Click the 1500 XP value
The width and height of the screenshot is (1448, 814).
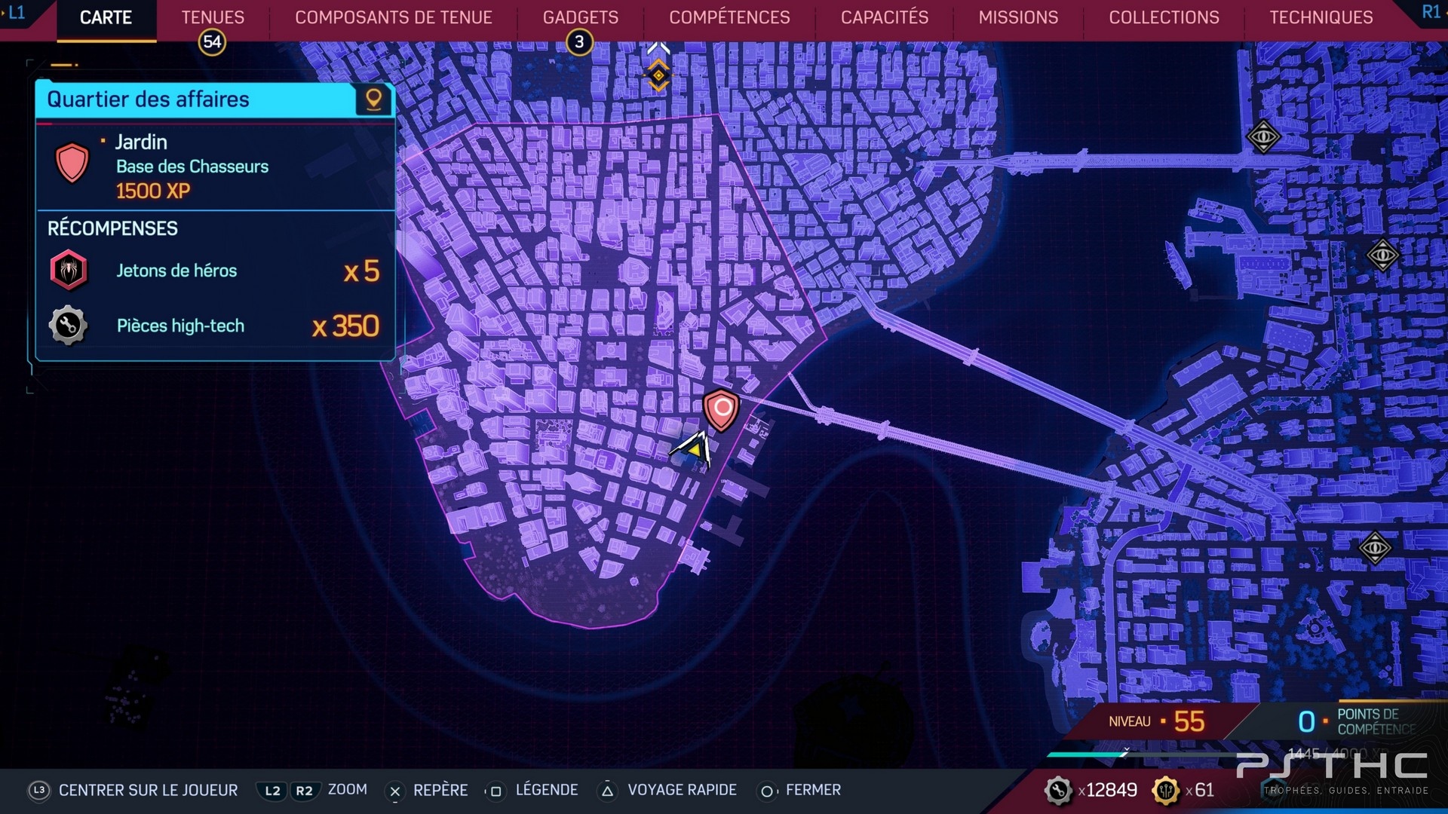tap(153, 191)
